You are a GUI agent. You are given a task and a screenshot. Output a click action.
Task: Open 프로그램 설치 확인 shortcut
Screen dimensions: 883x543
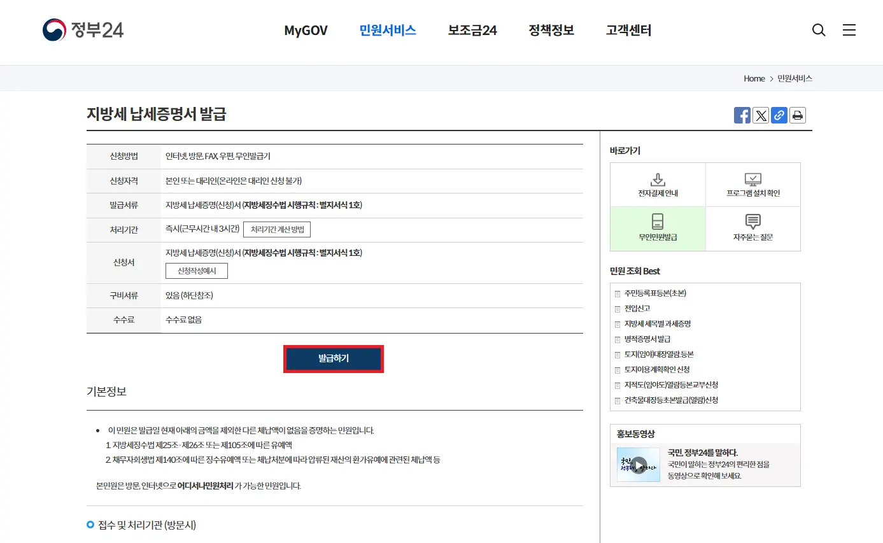pos(753,184)
